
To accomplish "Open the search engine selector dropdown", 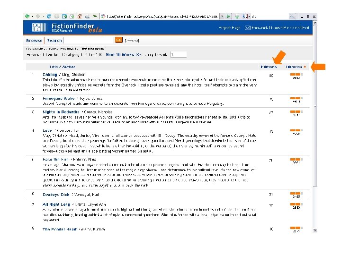I will (249, 17).
